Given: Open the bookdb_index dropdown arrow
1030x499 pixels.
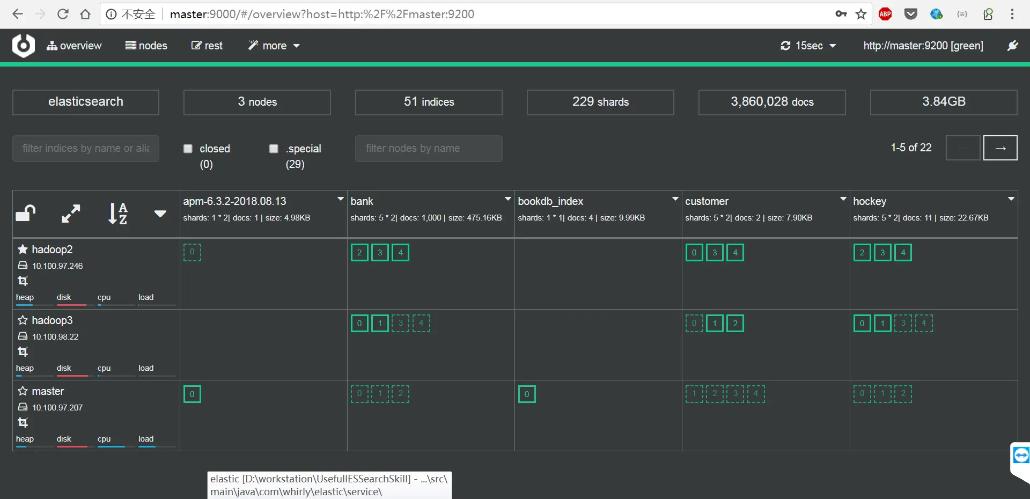Looking at the screenshot, I should tap(675, 199).
